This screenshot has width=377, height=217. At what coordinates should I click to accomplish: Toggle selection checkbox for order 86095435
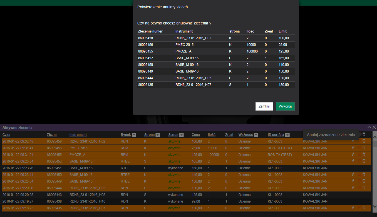(359, 208)
